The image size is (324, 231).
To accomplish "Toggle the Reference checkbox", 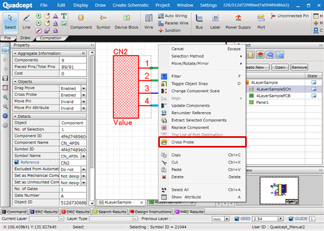I will click(17, 163).
